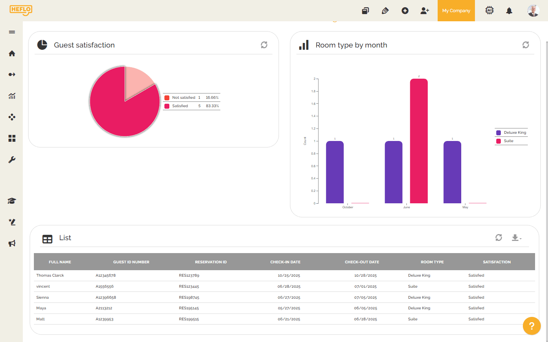Open the profile avatar menu

pos(534,11)
